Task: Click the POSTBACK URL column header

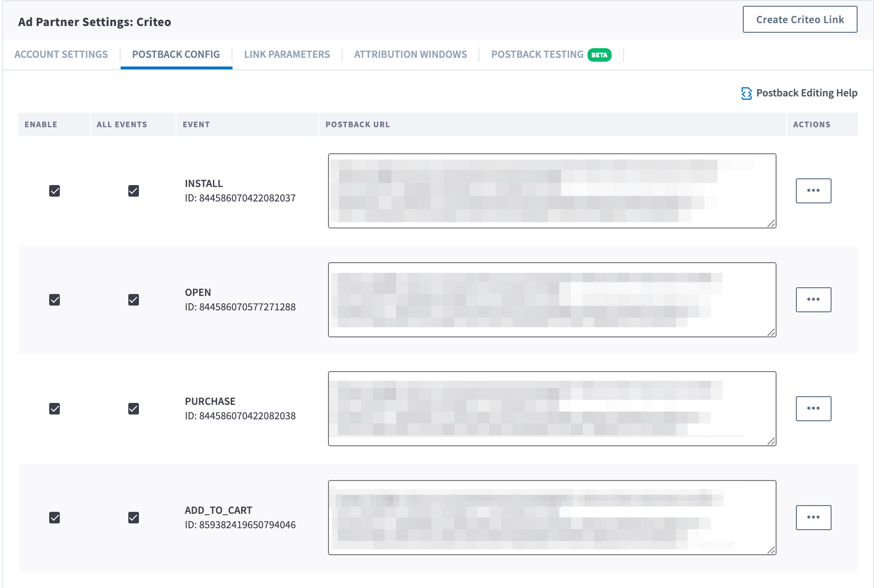Action: click(357, 124)
